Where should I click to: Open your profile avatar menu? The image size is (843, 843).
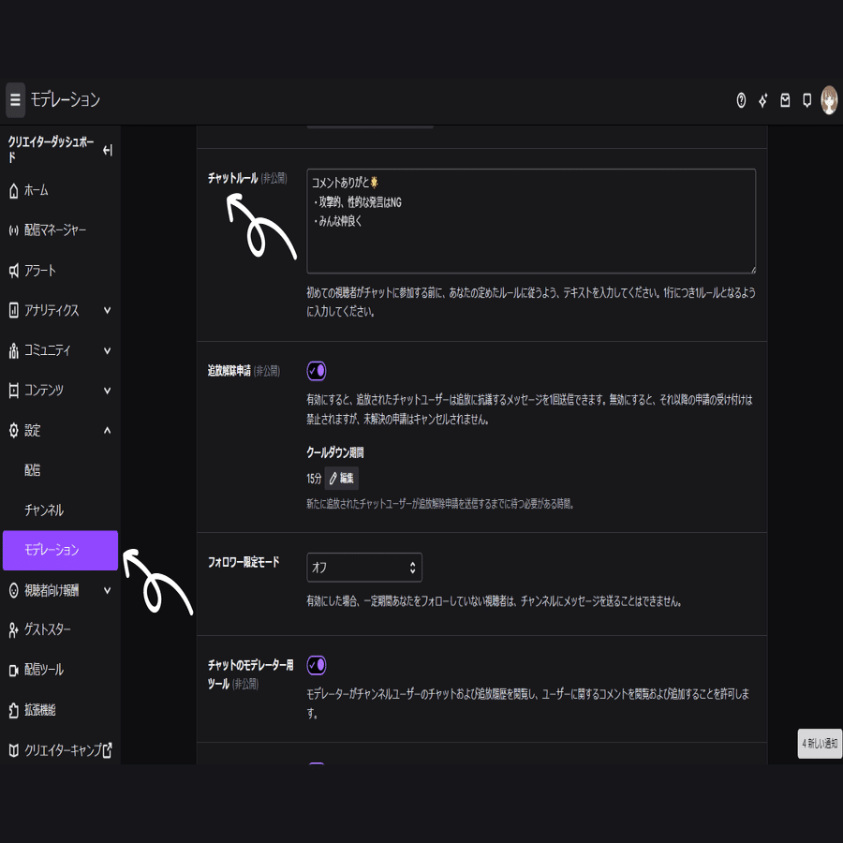[829, 99]
